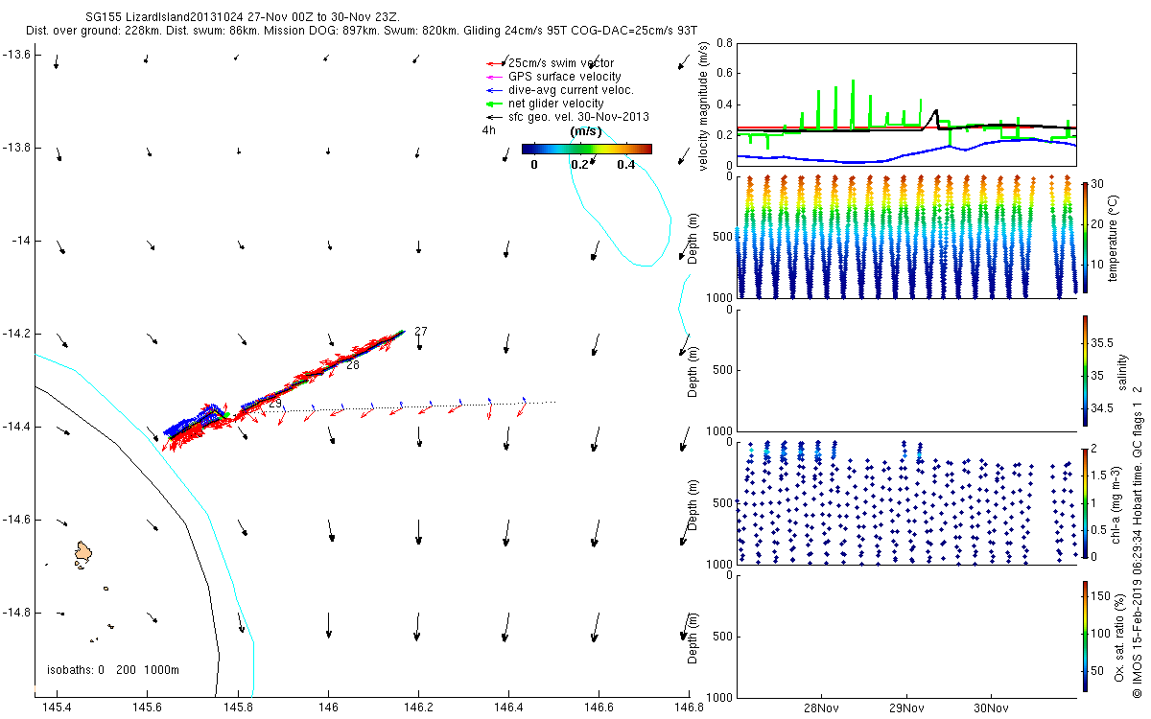
Task: Click latitude tick label '-14.6'
Action: (x=18, y=519)
